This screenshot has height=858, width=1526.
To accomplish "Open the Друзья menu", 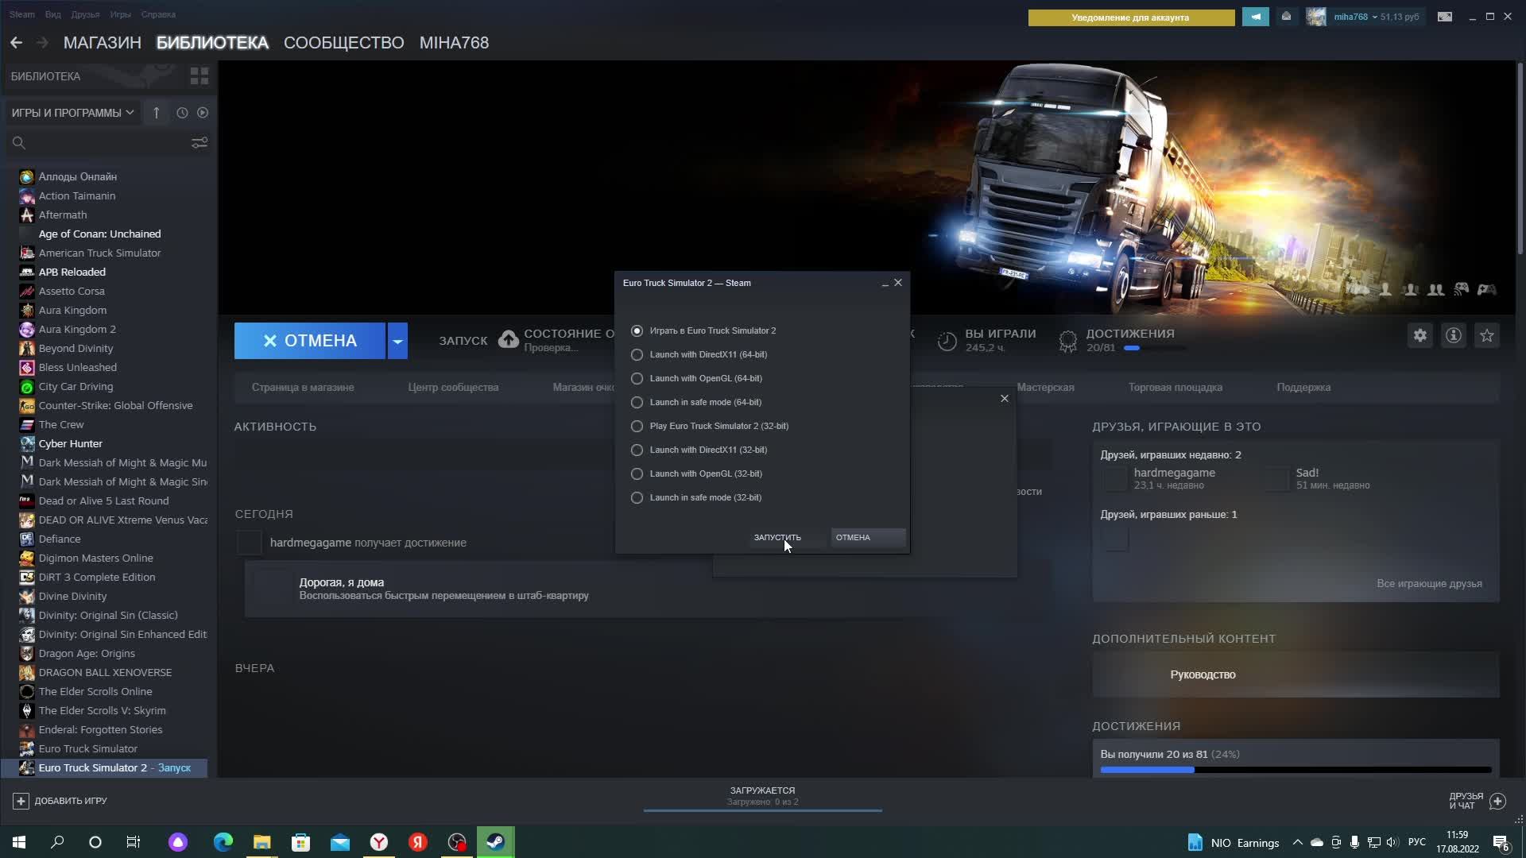I will [85, 14].
